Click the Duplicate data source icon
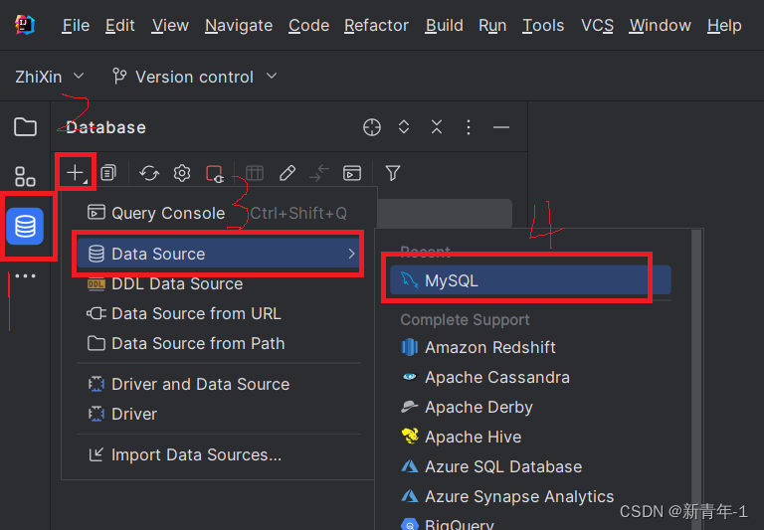Viewport: 764px width, 530px height. coord(108,173)
